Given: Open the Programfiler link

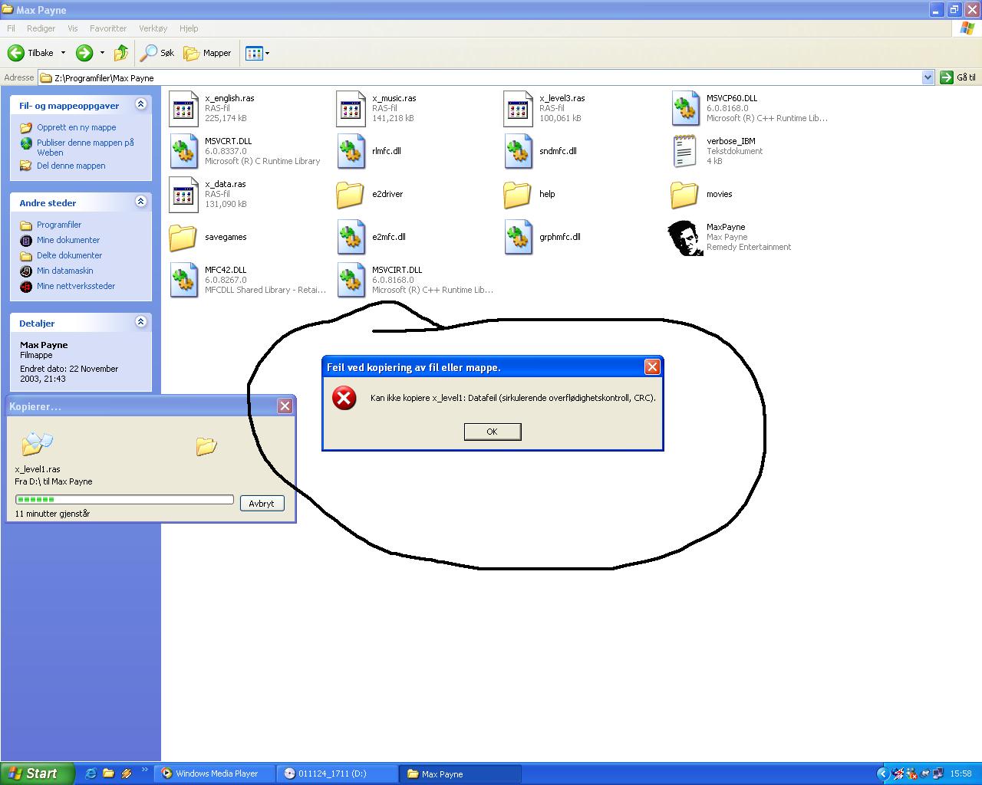Looking at the screenshot, I should 59,225.
